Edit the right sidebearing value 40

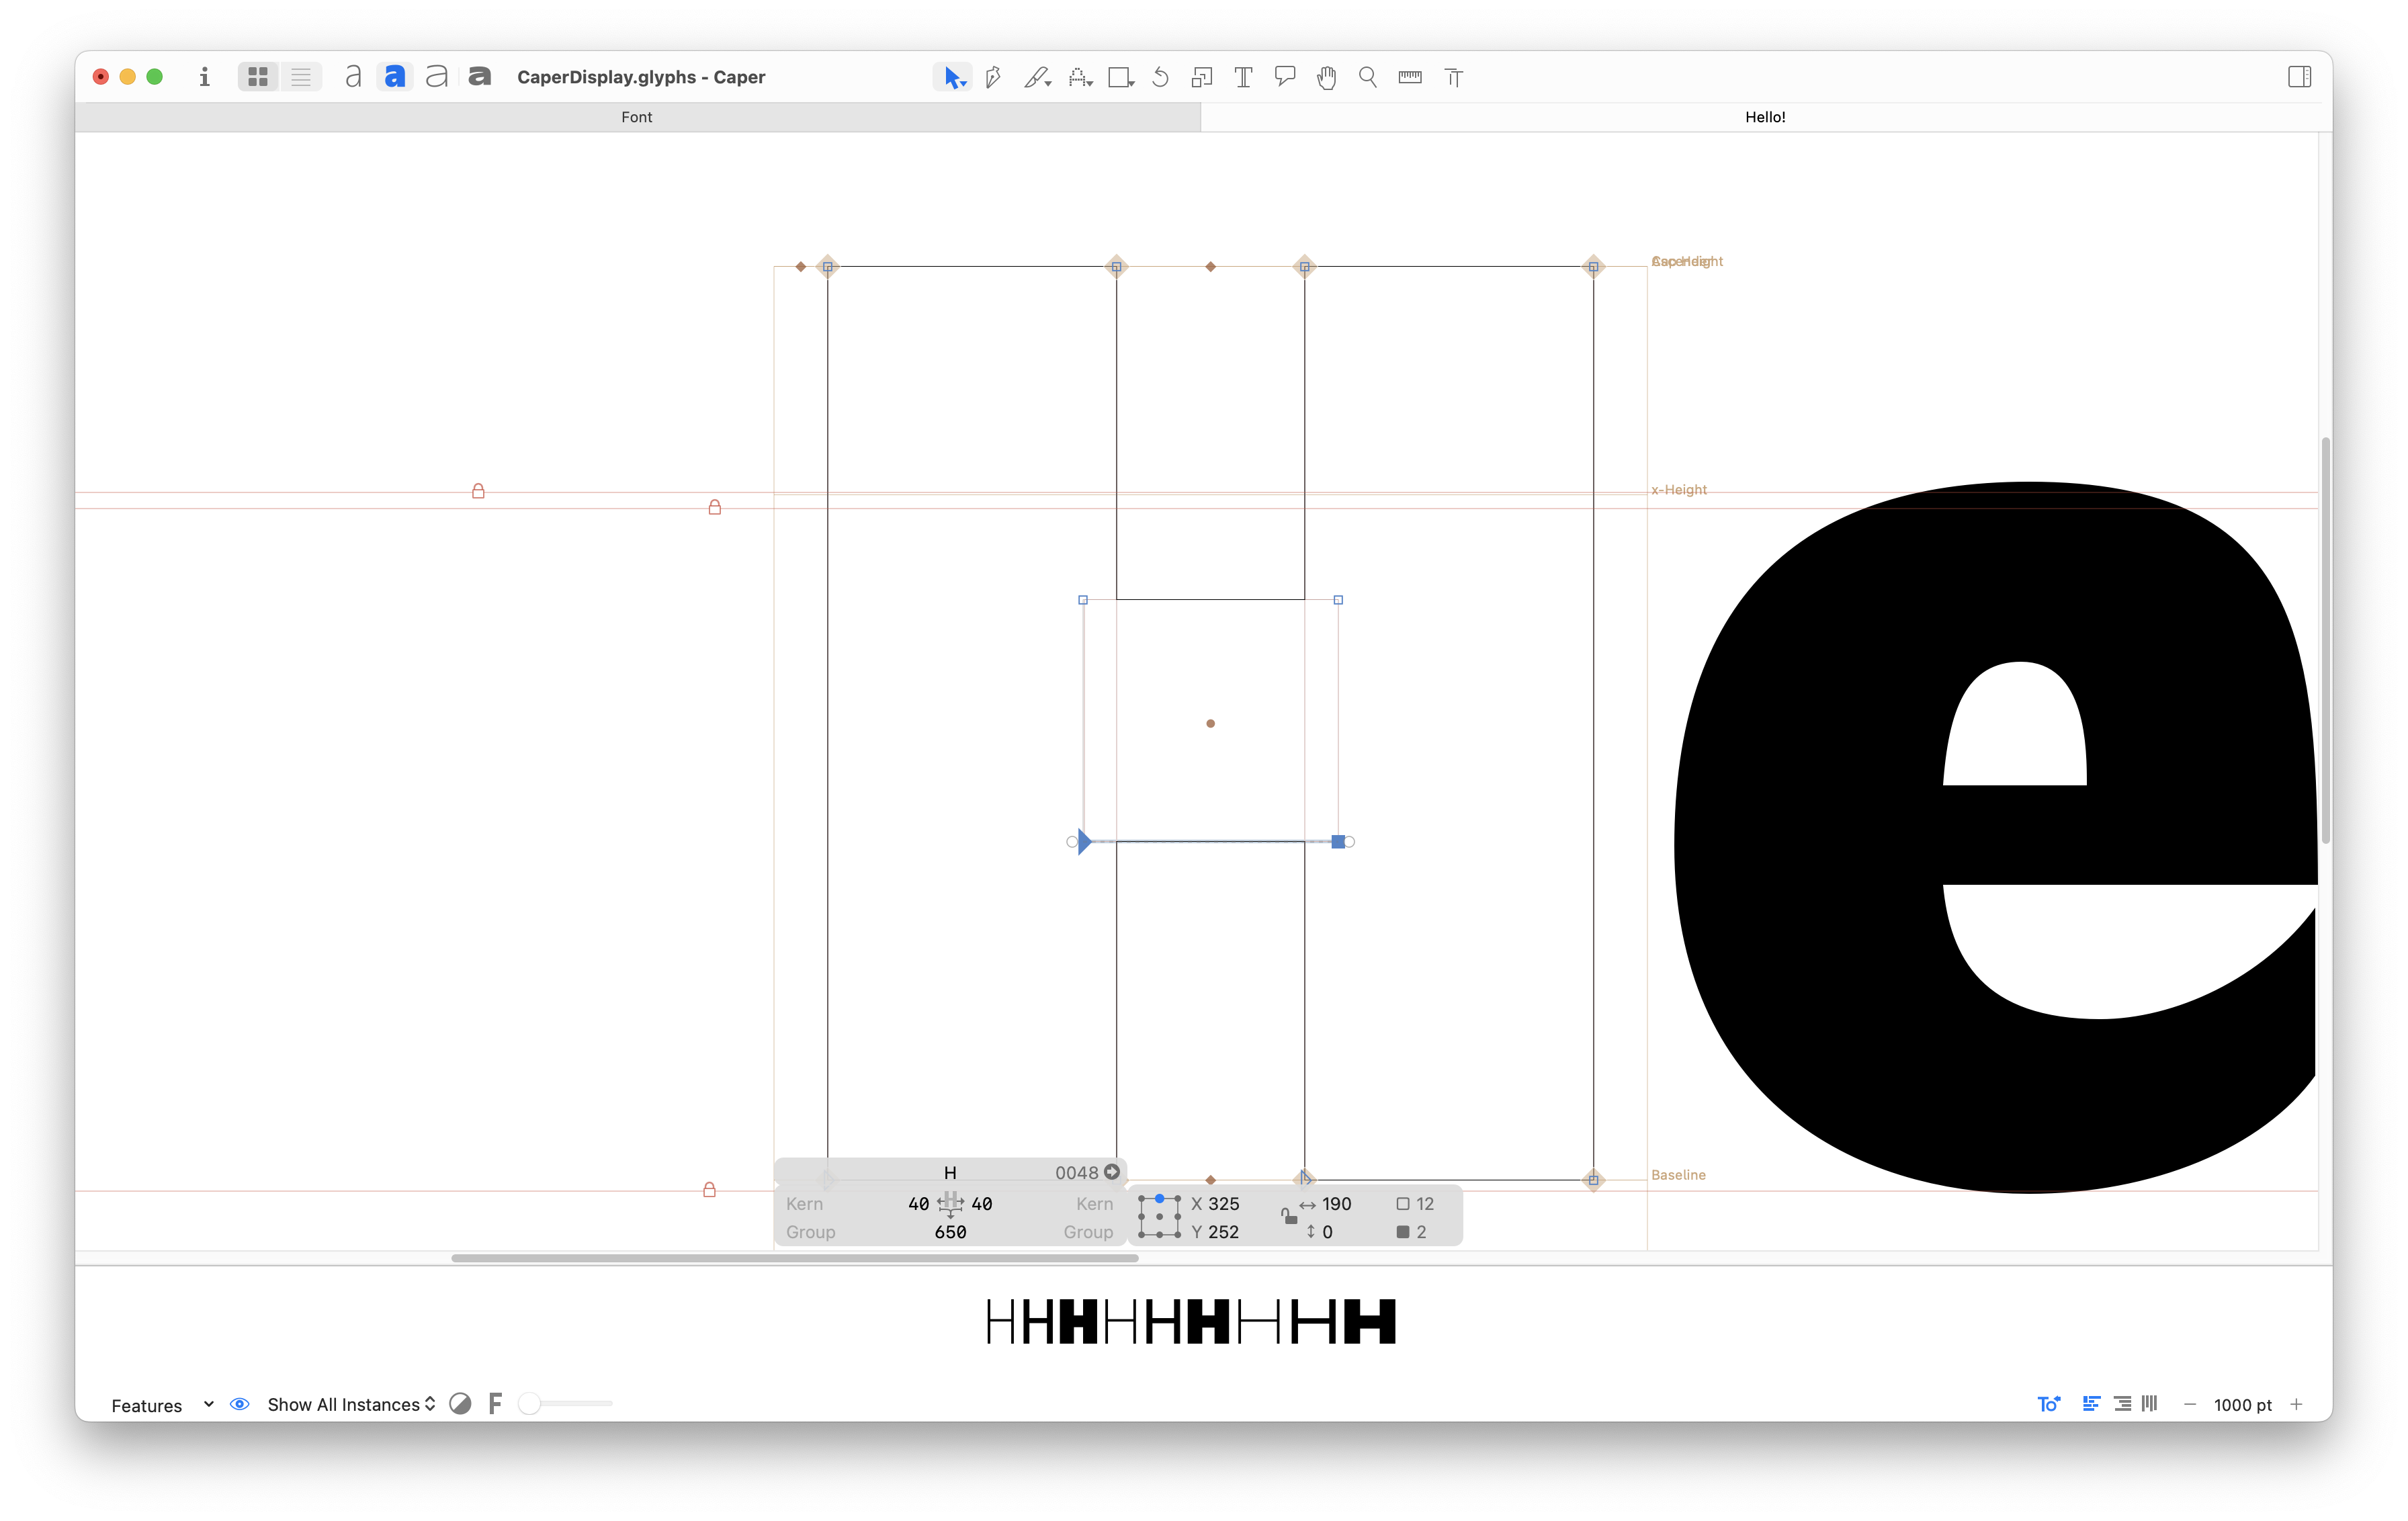pyautogui.click(x=982, y=1204)
